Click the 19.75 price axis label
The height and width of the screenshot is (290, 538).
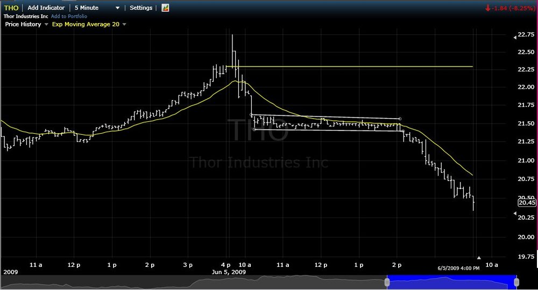[526, 257]
